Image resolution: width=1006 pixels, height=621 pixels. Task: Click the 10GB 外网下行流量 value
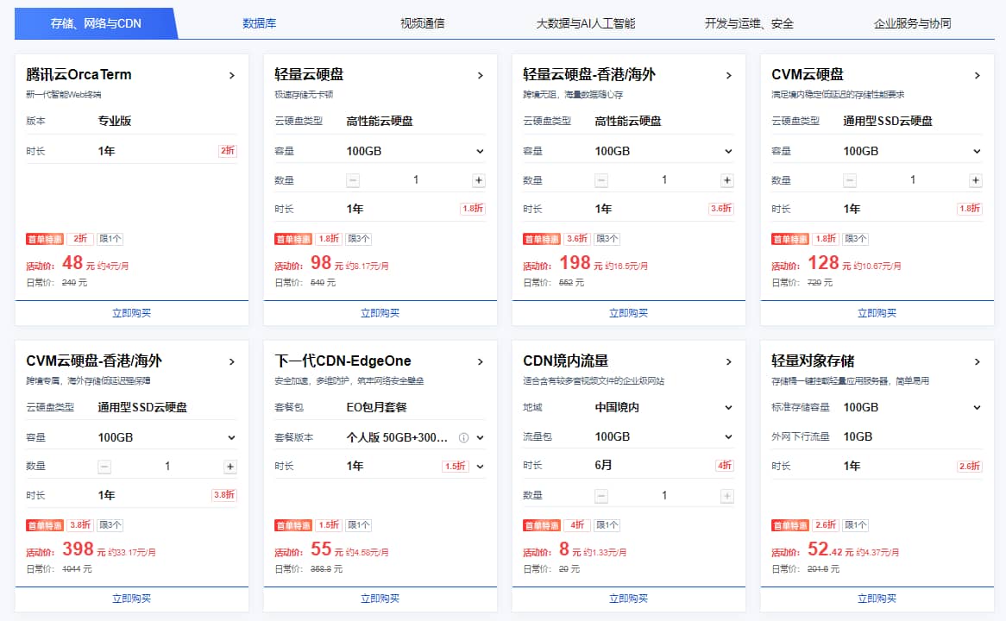pyautogui.click(x=858, y=437)
